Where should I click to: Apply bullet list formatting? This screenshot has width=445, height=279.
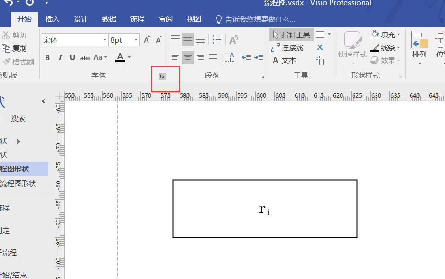point(217,40)
